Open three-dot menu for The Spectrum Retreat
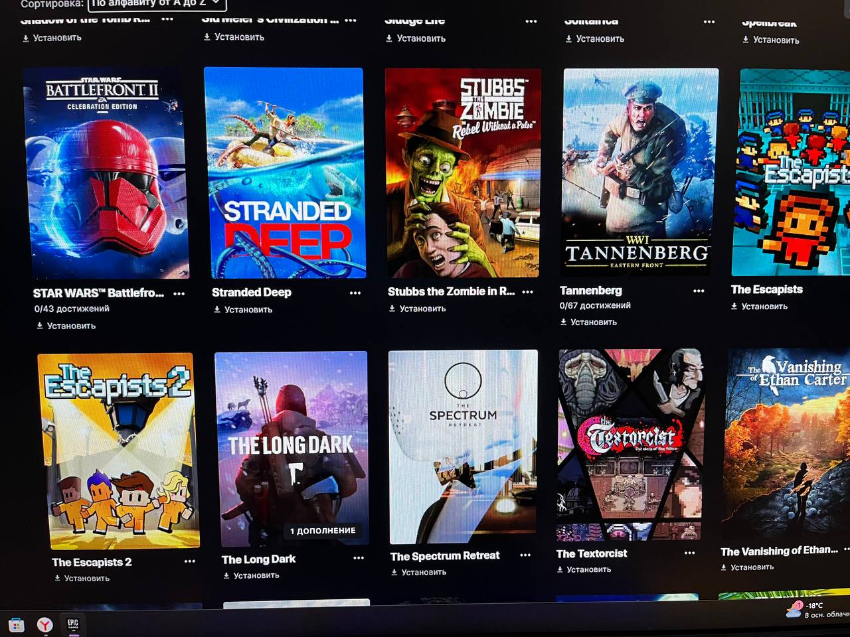 pyautogui.click(x=525, y=555)
